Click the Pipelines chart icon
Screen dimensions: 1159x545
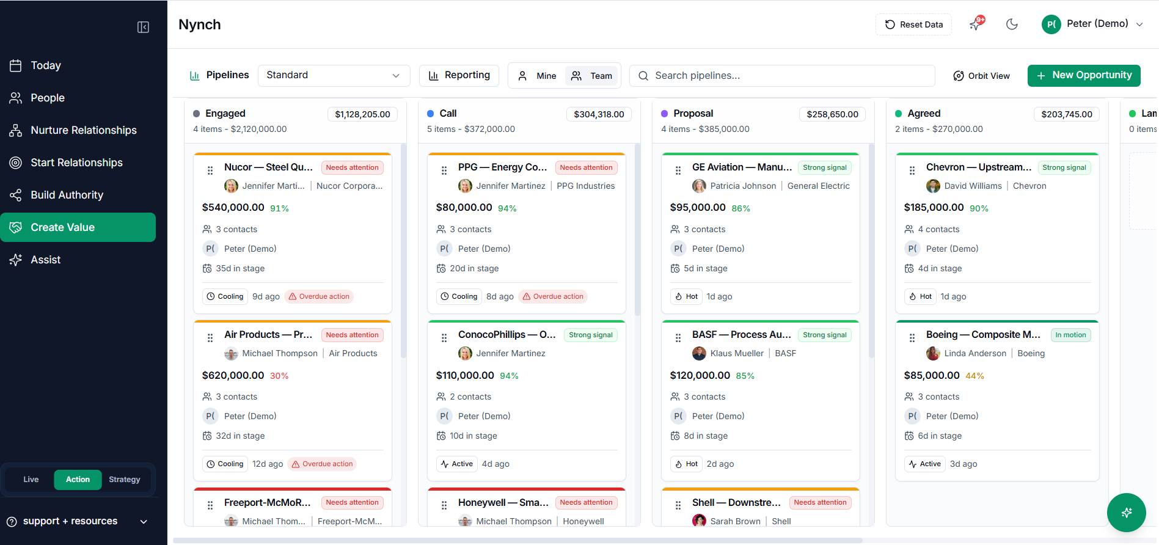pos(195,76)
